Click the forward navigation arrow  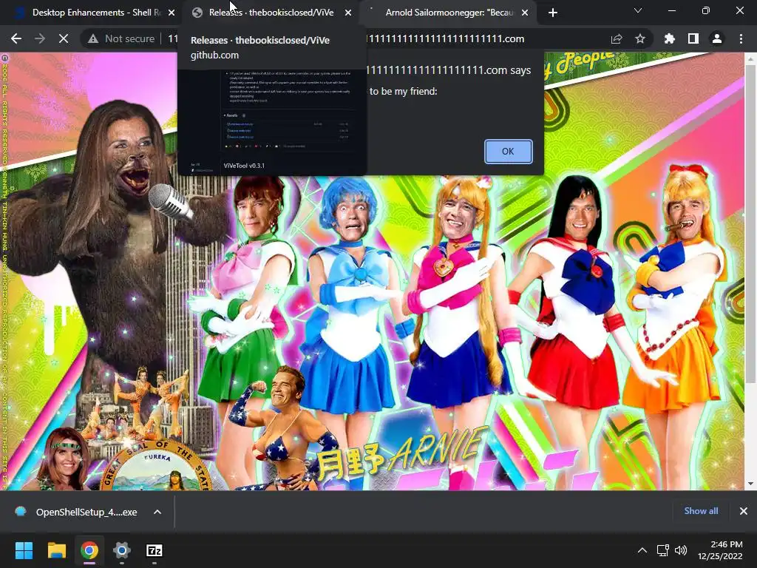tap(40, 38)
